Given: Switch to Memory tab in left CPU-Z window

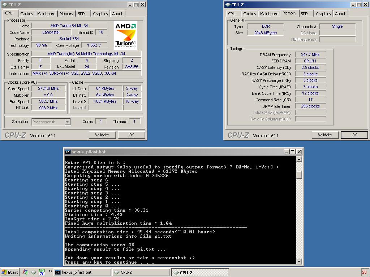Looking at the screenshot, I should pyautogui.click(x=66, y=14).
